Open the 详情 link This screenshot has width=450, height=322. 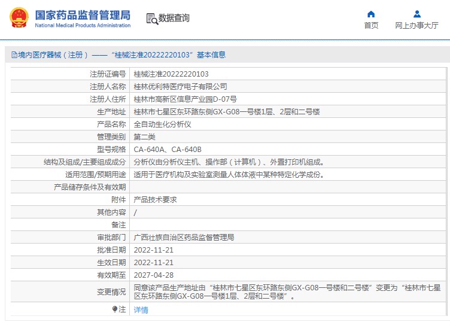click(141, 310)
